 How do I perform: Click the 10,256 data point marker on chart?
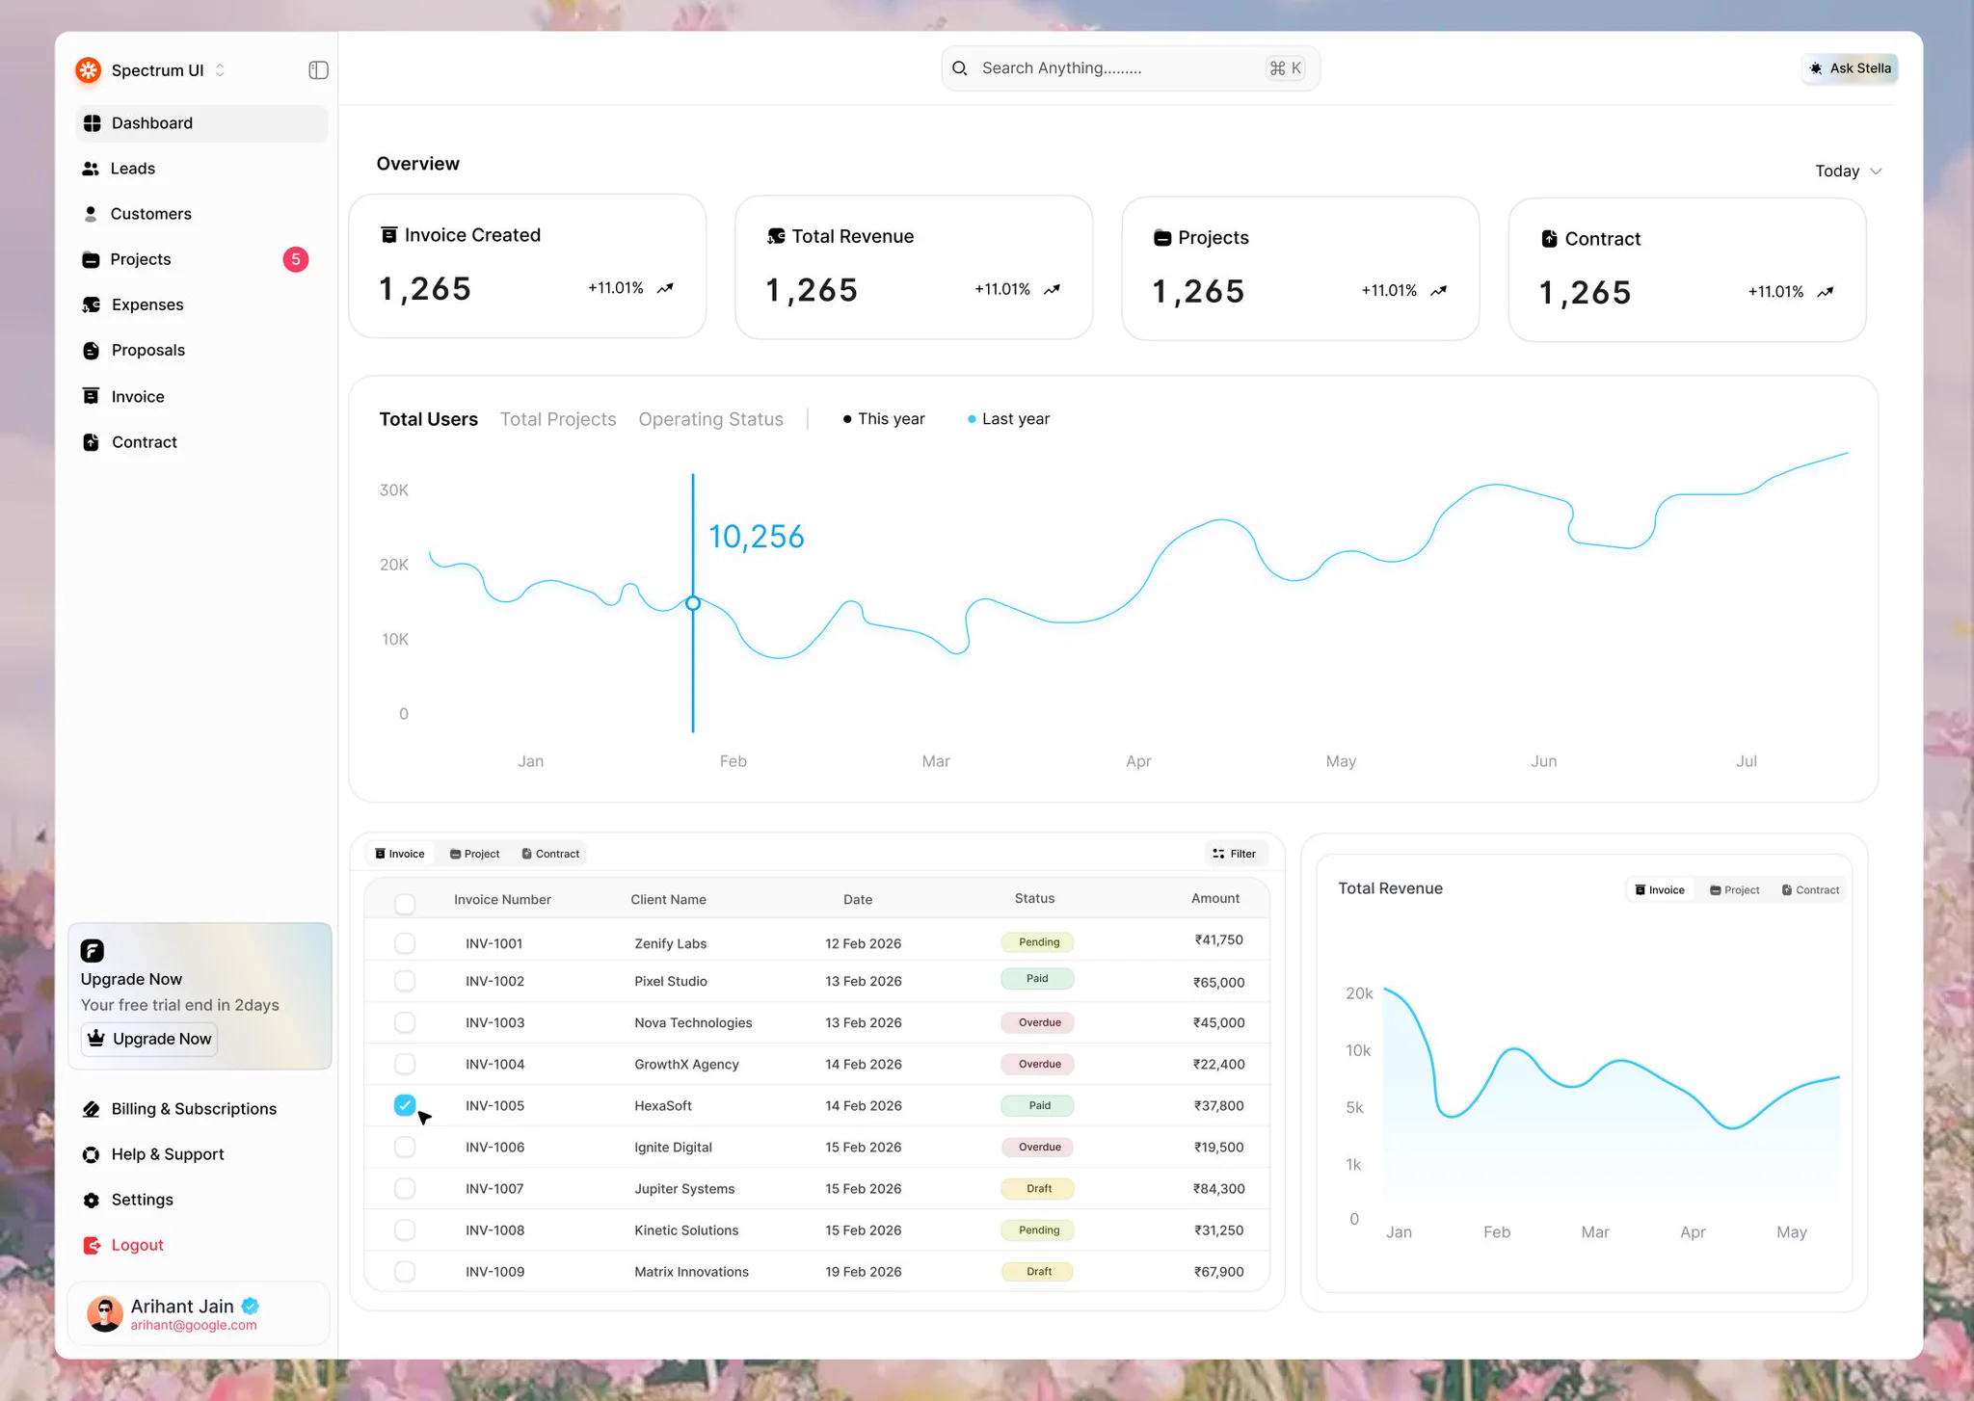692,603
